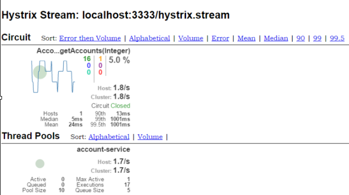
Task: Sort circuits by Volume link
Action: (191, 38)
